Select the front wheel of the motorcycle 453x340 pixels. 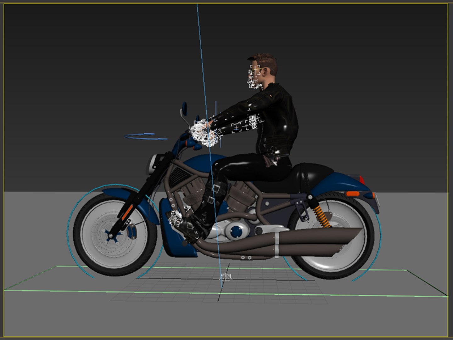coord(115,234)
